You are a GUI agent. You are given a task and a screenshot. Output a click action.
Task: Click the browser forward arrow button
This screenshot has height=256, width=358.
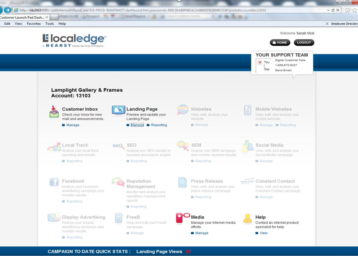[x=8, y=10]
